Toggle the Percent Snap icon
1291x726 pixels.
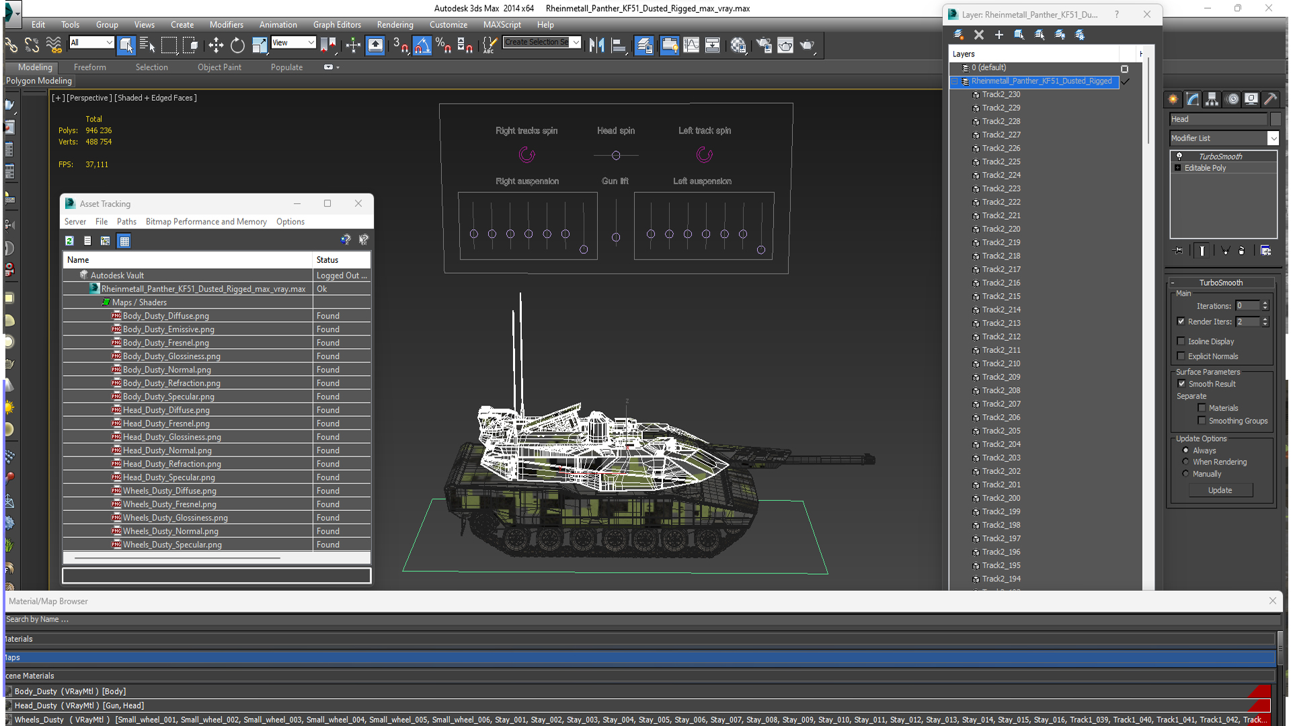tap(443, 45)
